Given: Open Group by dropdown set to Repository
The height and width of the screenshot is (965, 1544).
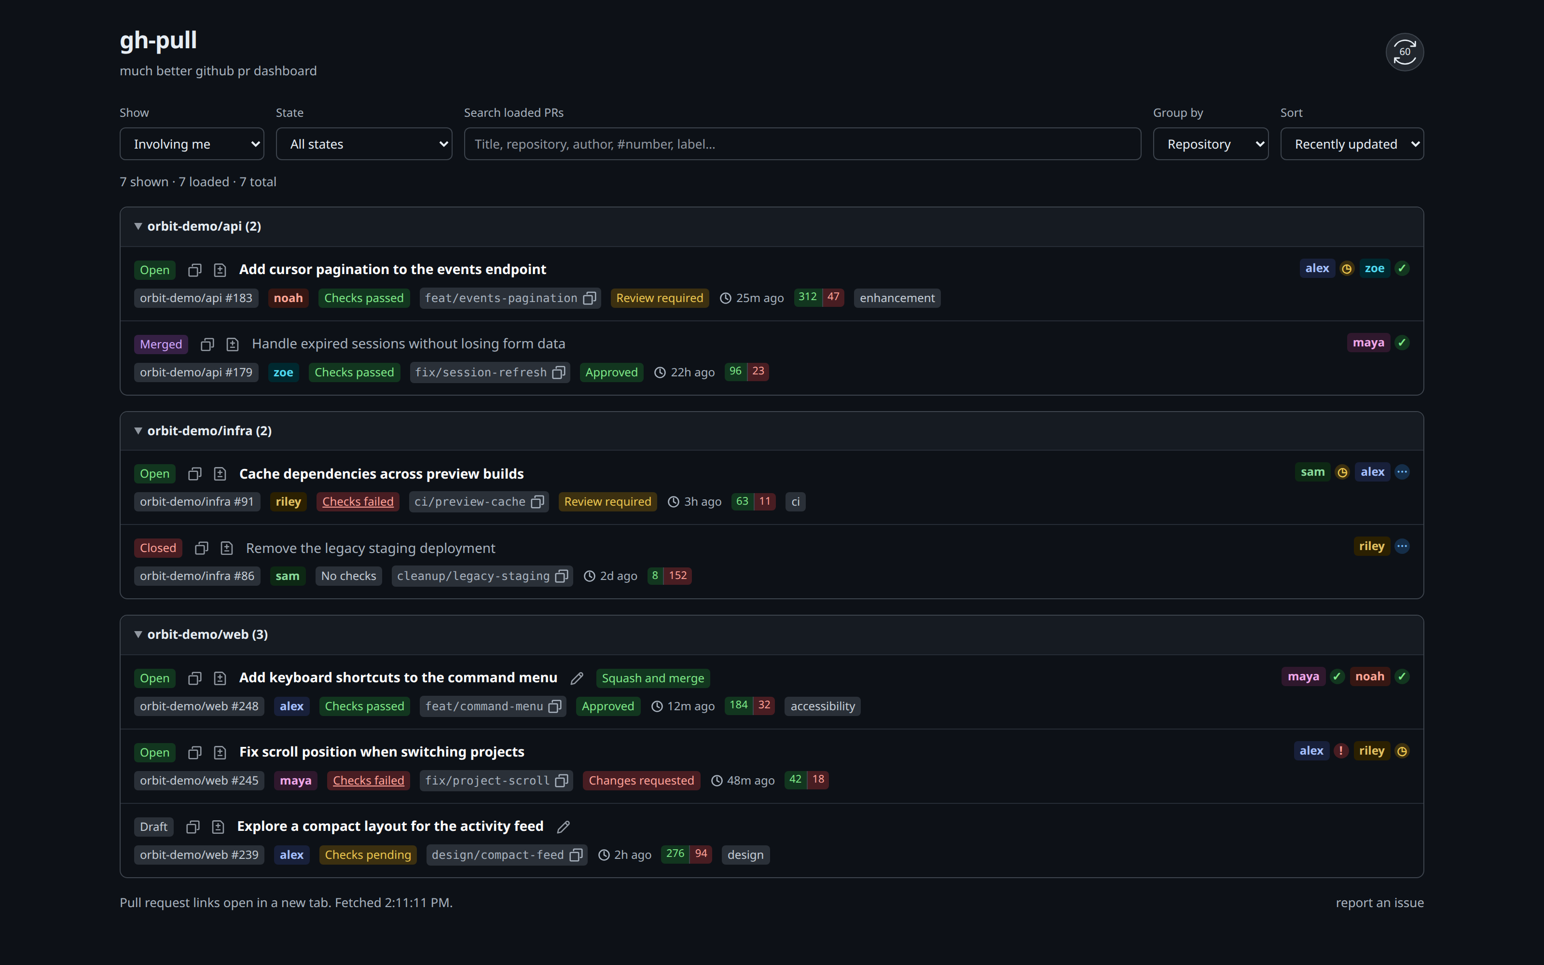Looking at the screenshot, I should (1210, 144).
